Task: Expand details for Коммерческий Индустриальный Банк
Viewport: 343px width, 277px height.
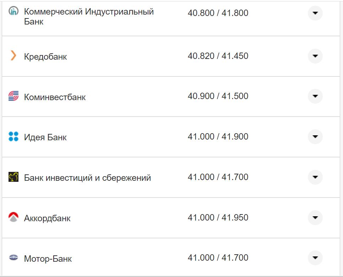Action: coord(315,13)
